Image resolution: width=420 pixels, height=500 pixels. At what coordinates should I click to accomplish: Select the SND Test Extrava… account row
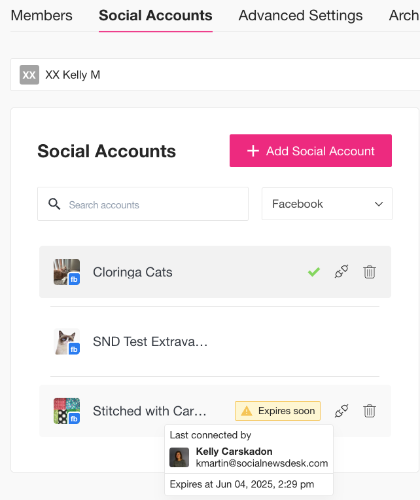pyautogui.click(x=215, y=341)
